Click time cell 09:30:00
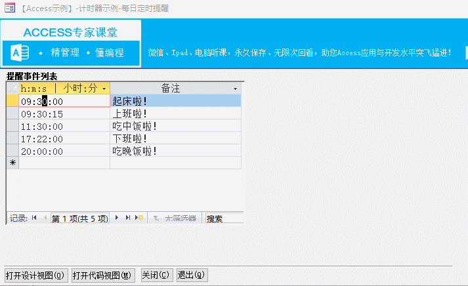Image resolution: width=468 pixels, height=286 pixels. pyautogui.click(x=64, y=101)
